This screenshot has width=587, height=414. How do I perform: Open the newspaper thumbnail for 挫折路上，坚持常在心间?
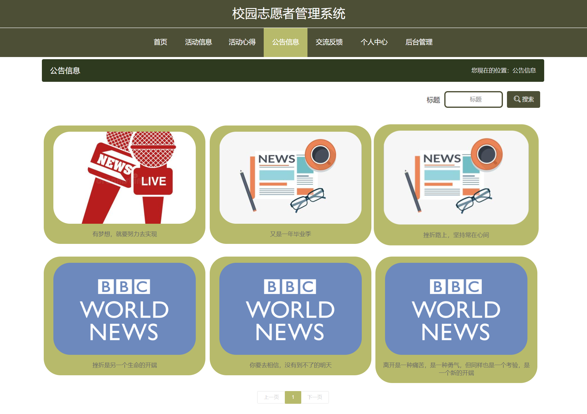(x=456, y=177)
